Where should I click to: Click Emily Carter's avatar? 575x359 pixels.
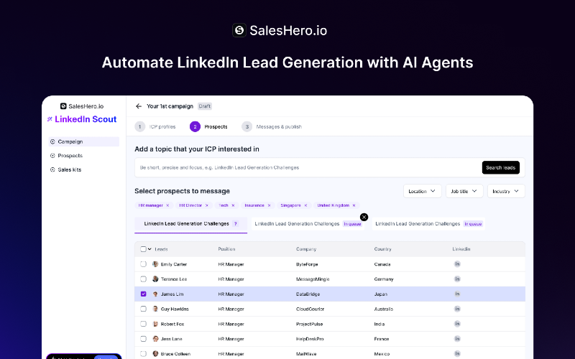pyautogui.click(x=155, y=264)
